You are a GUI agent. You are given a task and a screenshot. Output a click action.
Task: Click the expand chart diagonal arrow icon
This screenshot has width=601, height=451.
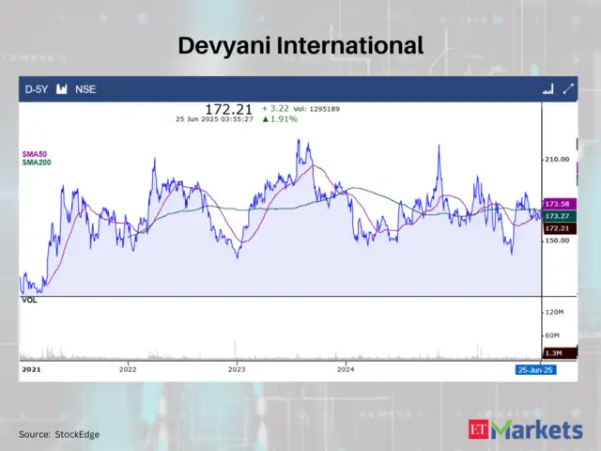568,89
